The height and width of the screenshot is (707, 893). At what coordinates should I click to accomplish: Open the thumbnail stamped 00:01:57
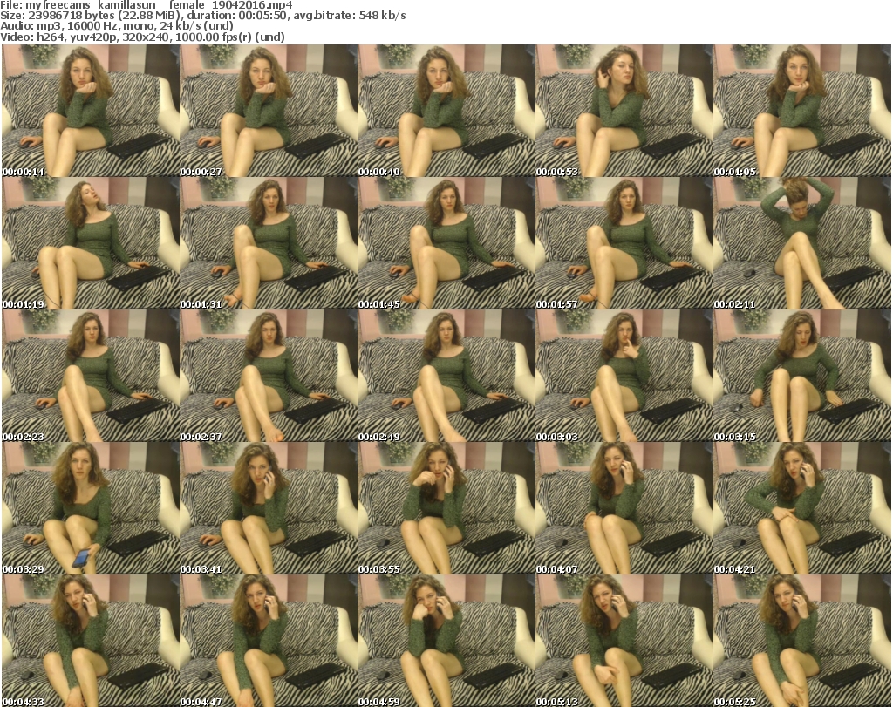[624, 243]
